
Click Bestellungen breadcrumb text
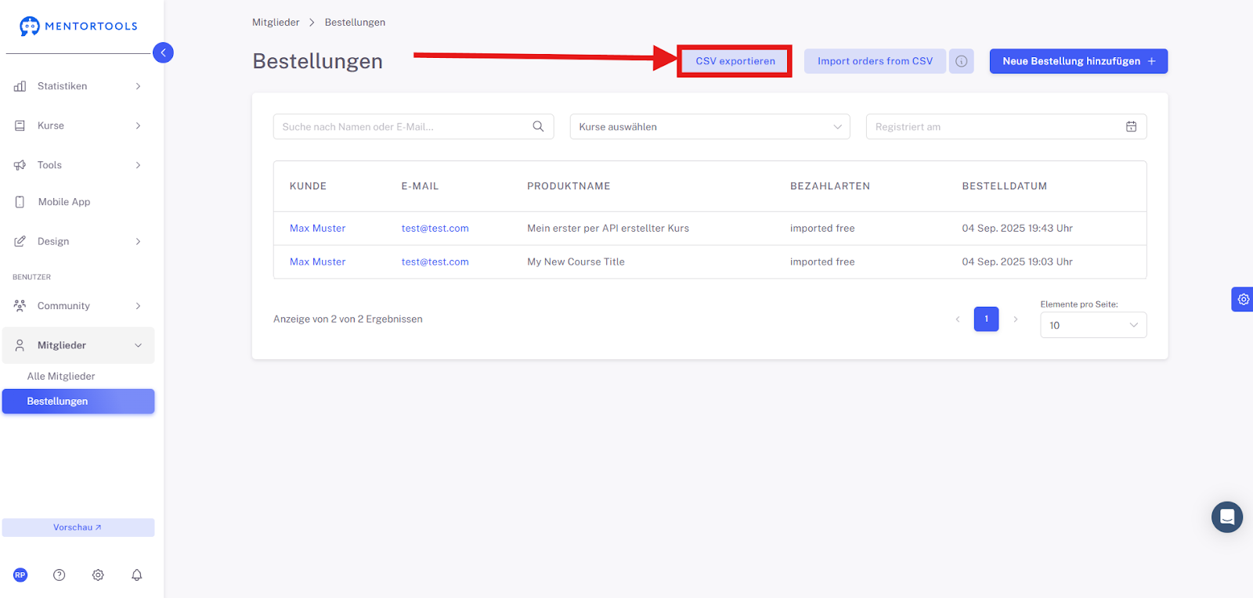click(355, 22)
